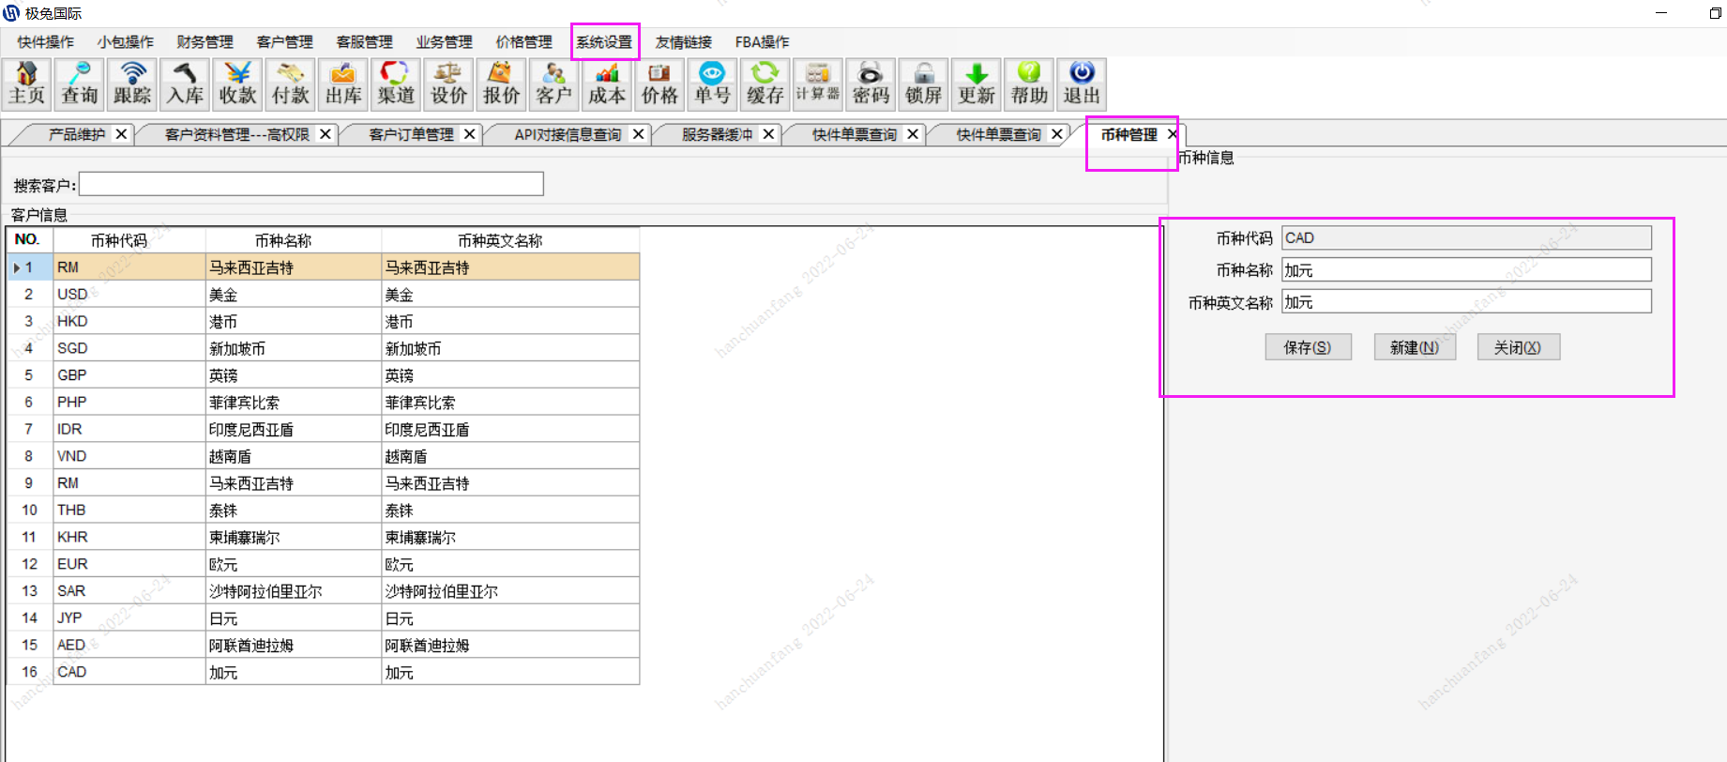
Task: Click the 退出 exit toolbar icon
Action: point(1081,84)
